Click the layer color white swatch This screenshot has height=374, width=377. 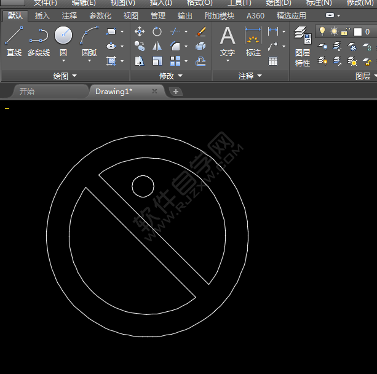pyautogui.click(x=358, y=32)
